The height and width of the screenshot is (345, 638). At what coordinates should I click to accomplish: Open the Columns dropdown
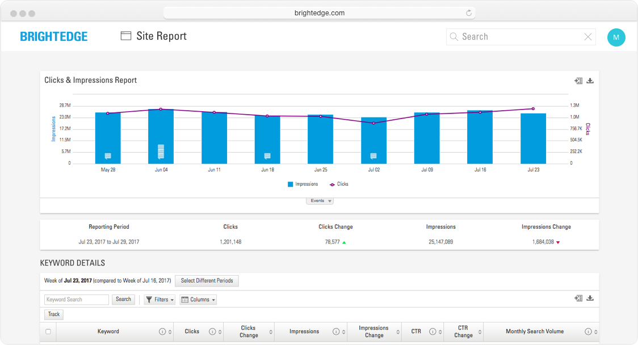[198, 300]
